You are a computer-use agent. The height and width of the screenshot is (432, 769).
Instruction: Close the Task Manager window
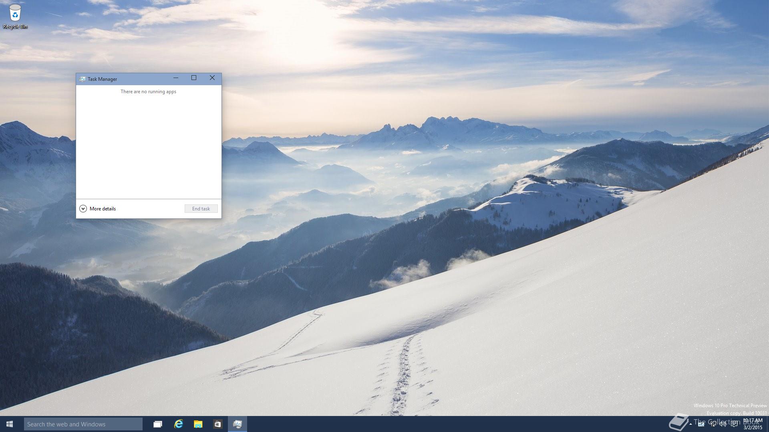click(212, 78)
